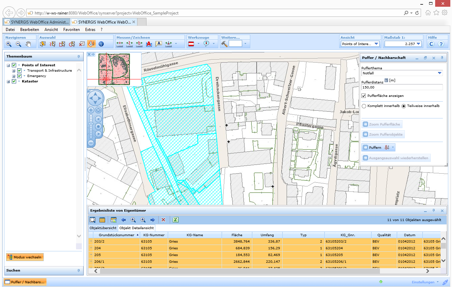Toggle the Emergency layer checkbox
Image resolution: width=452 pixels, height=287 pixels.
point(20,76)
